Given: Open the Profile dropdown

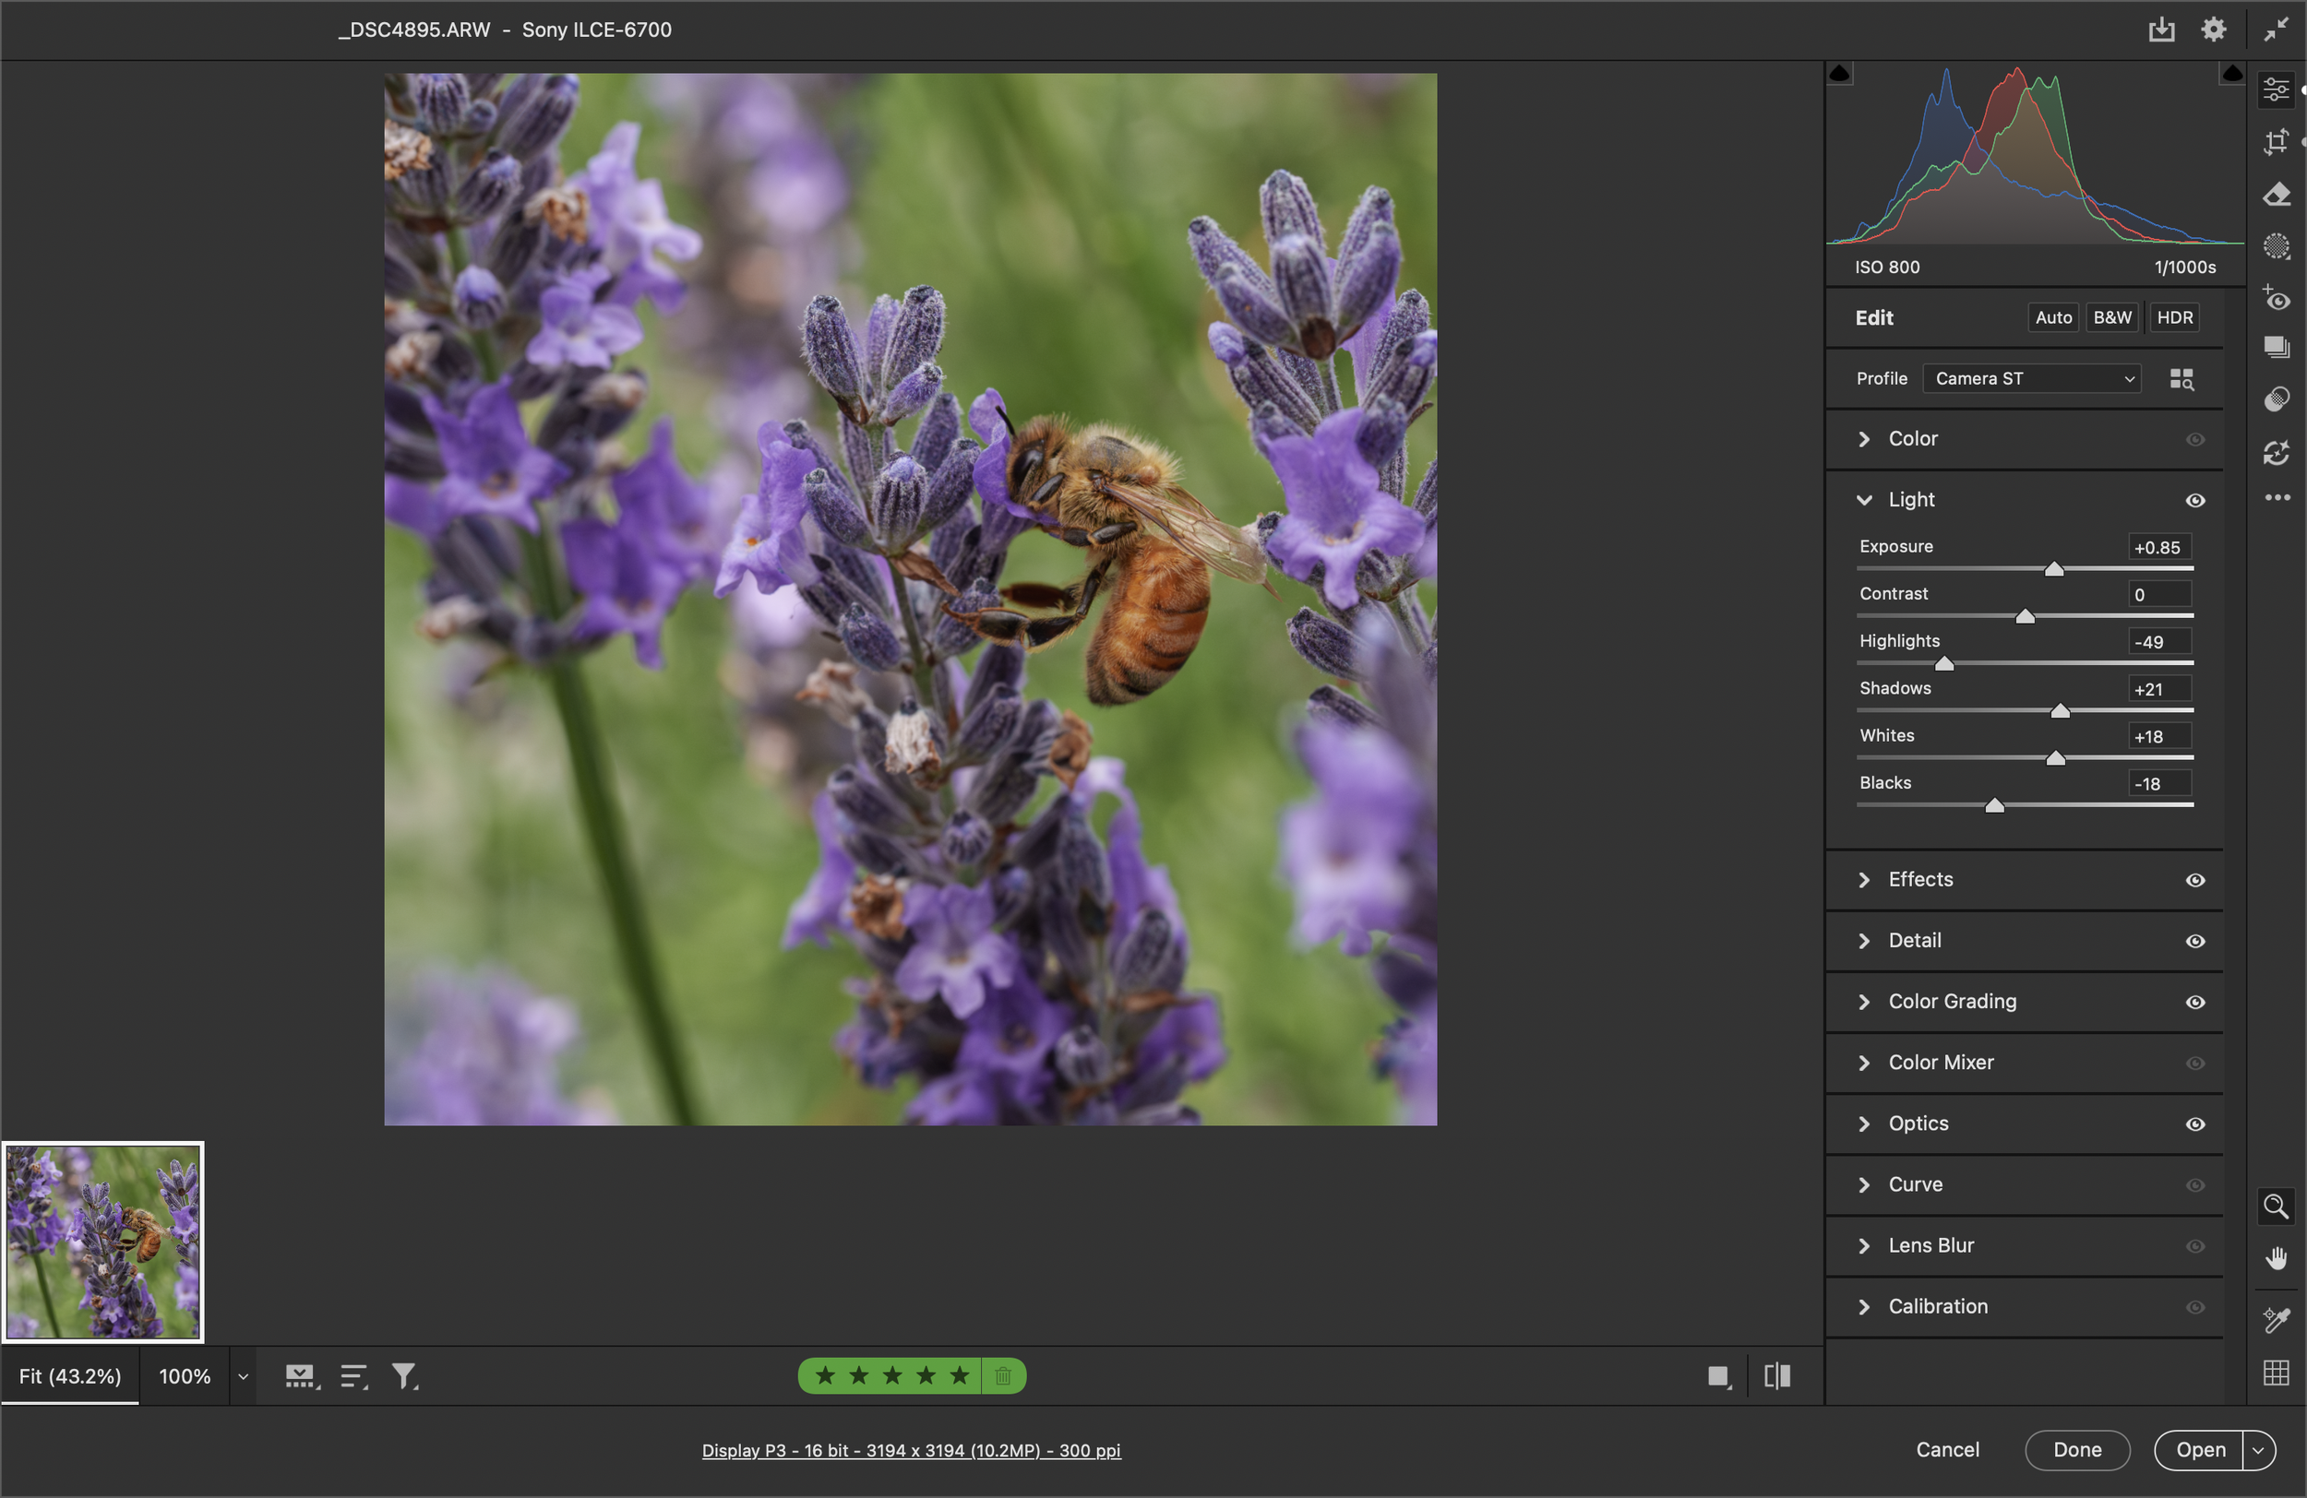Looking at the screenshot, I should pyautogui.click(x=2031, y=378).
